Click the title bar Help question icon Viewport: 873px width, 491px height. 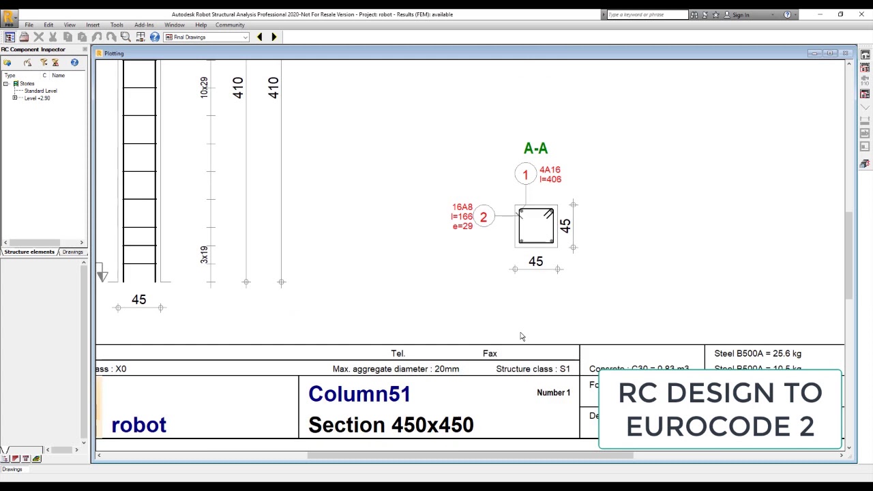click(787, 14)
